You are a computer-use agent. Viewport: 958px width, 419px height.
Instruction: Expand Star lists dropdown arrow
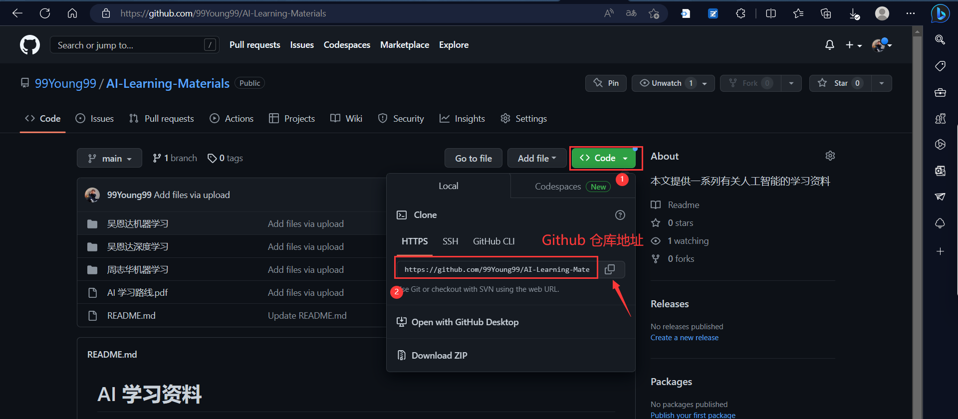tap(882, 83)
